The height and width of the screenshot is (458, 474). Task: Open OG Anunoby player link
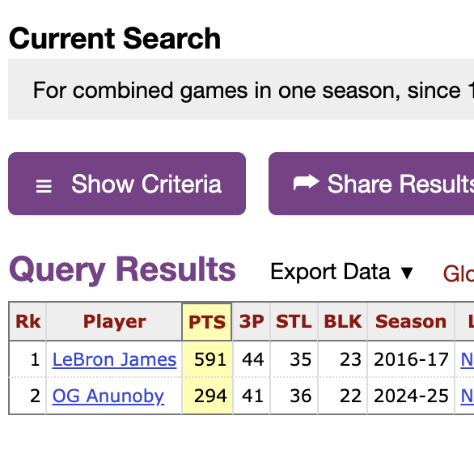[108, 396]
